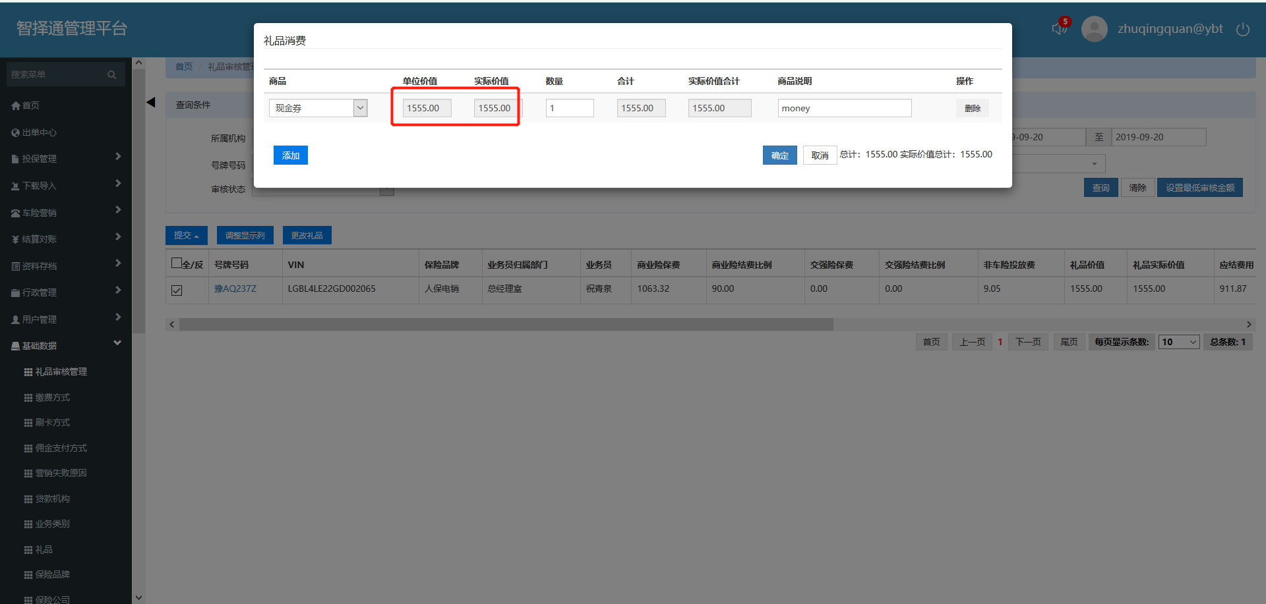Expand the 结算对账 submenu arrow
The image size is (1266, 604).
[118, 236]
